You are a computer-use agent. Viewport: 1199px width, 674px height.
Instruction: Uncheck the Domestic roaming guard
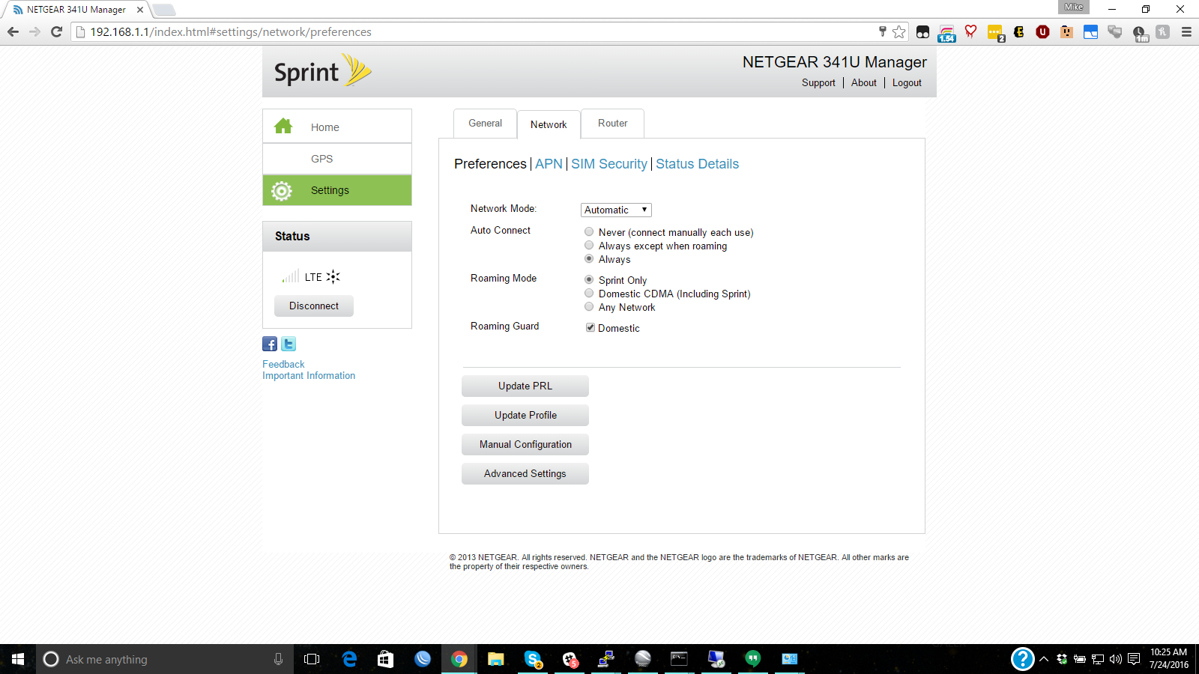click(591, 327)
